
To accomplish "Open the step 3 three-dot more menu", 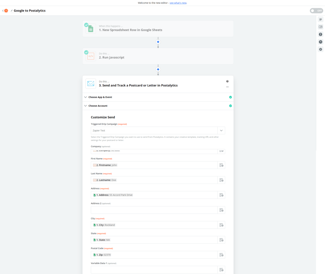I will (227, 87).
